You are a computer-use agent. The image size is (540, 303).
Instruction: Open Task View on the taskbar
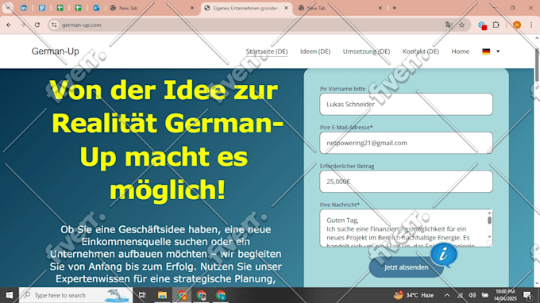click(142, 295)
